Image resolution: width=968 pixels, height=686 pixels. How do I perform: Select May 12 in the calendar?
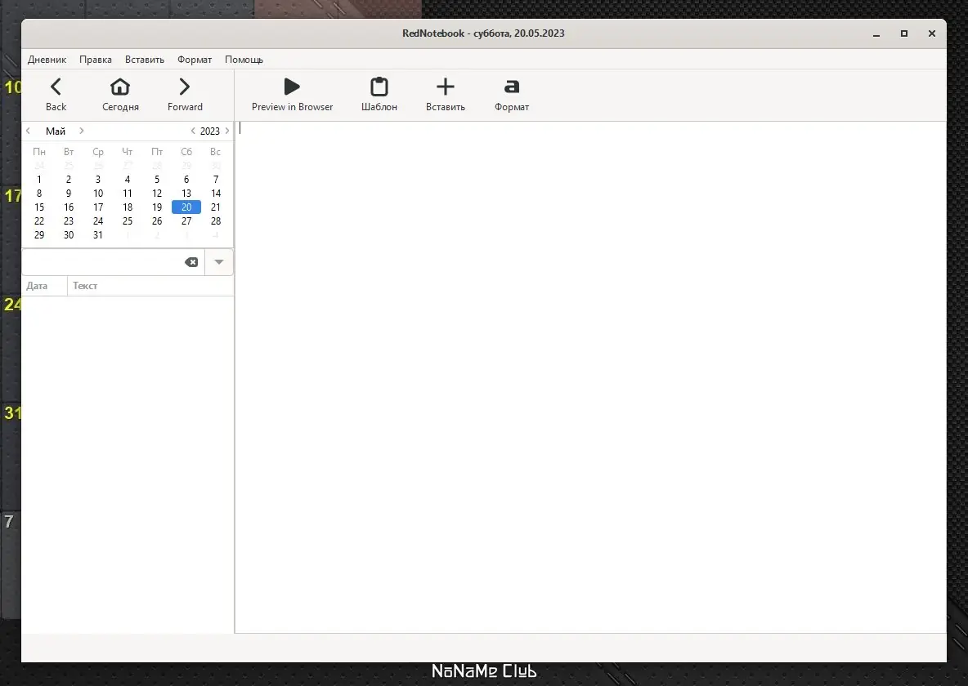pos(157,194)
